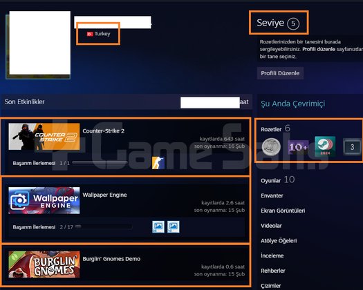Click the Profili Düzenle button
This screenshot has width=363, height=290.
(x=280, y=73)
